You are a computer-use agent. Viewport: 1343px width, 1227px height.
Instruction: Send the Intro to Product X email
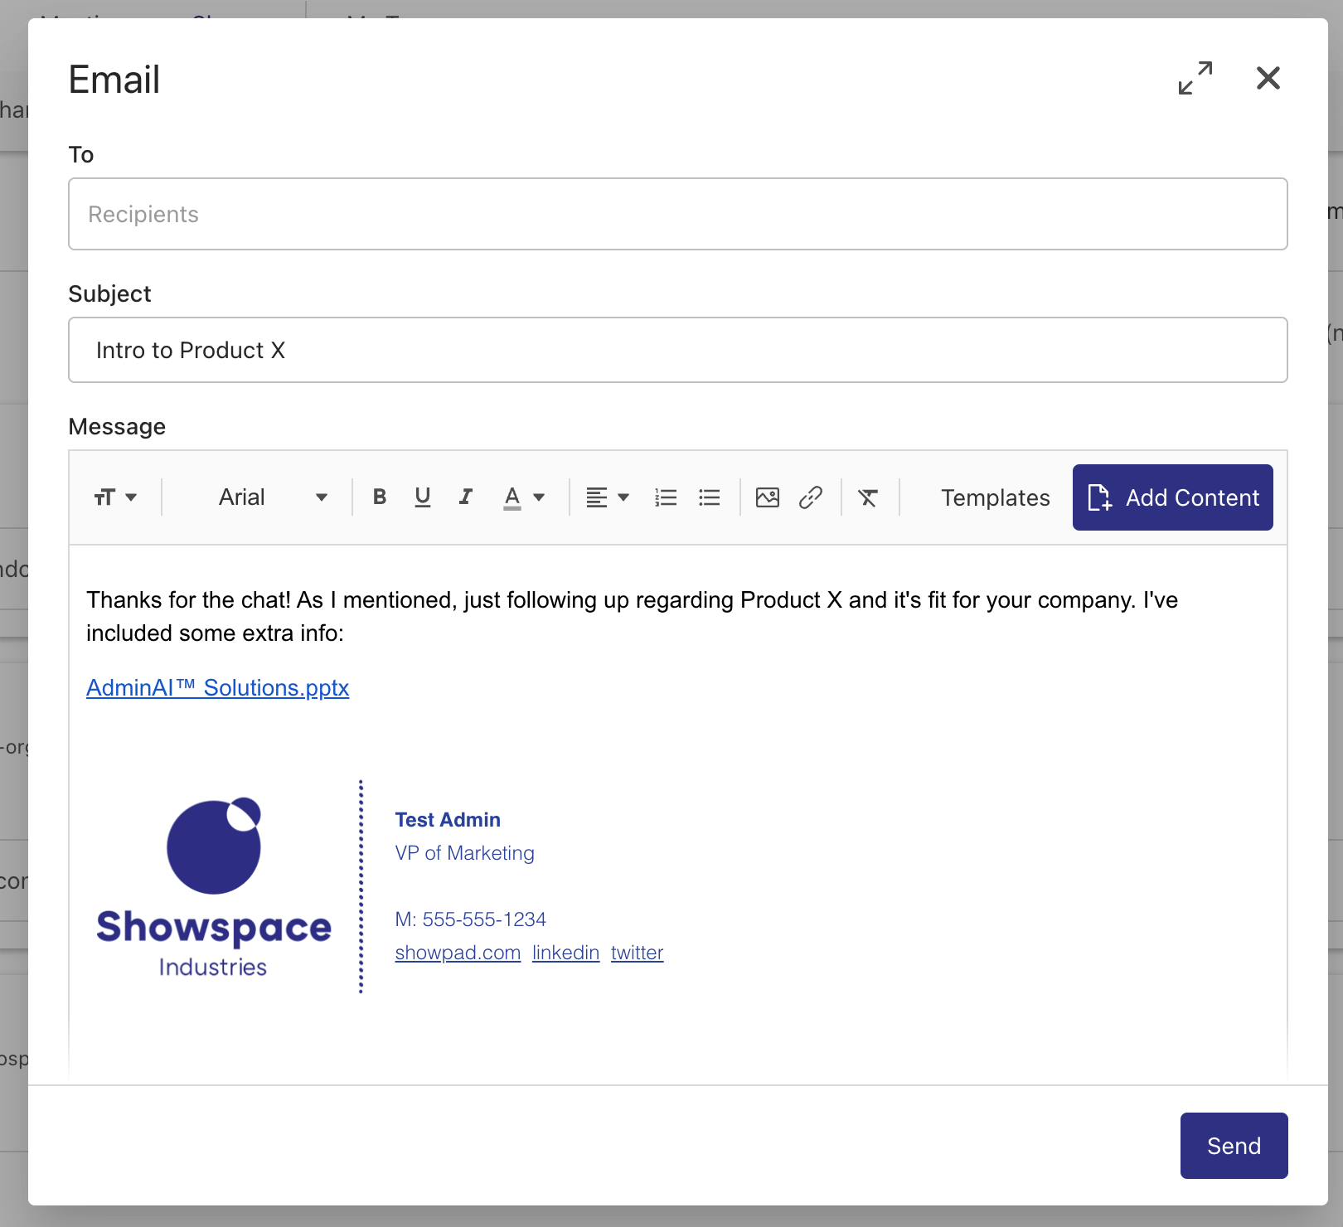(x=1234, y=1146)
